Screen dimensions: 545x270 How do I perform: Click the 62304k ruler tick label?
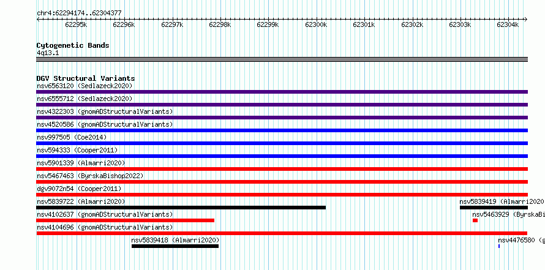(x=508, y=24)
